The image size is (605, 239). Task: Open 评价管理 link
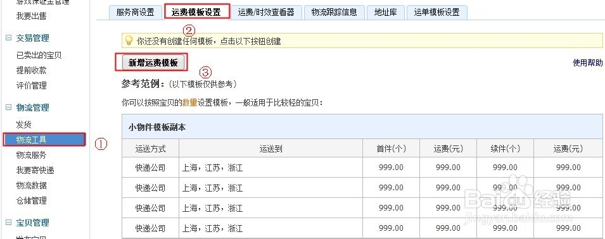click(31, 85)
